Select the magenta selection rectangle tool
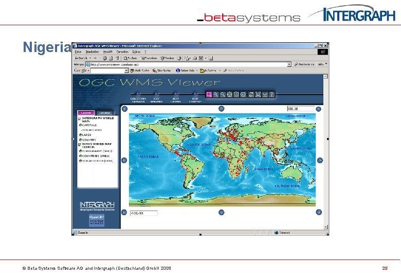The image size is (401, 278). point(209,94)
